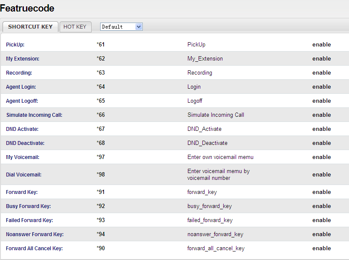Toggle enable on the Recording row
The width and height of the screenshot is (349, 260).
[321, 73]
